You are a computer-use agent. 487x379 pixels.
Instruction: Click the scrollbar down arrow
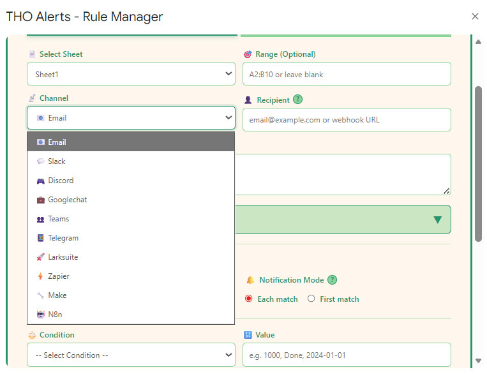click(x=478, y=360)
